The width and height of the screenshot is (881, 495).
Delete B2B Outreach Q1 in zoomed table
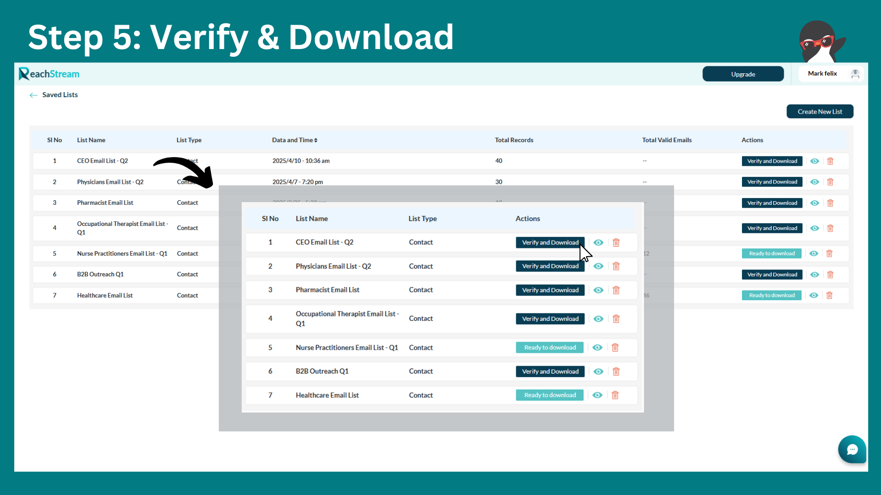tap(616, 372)
